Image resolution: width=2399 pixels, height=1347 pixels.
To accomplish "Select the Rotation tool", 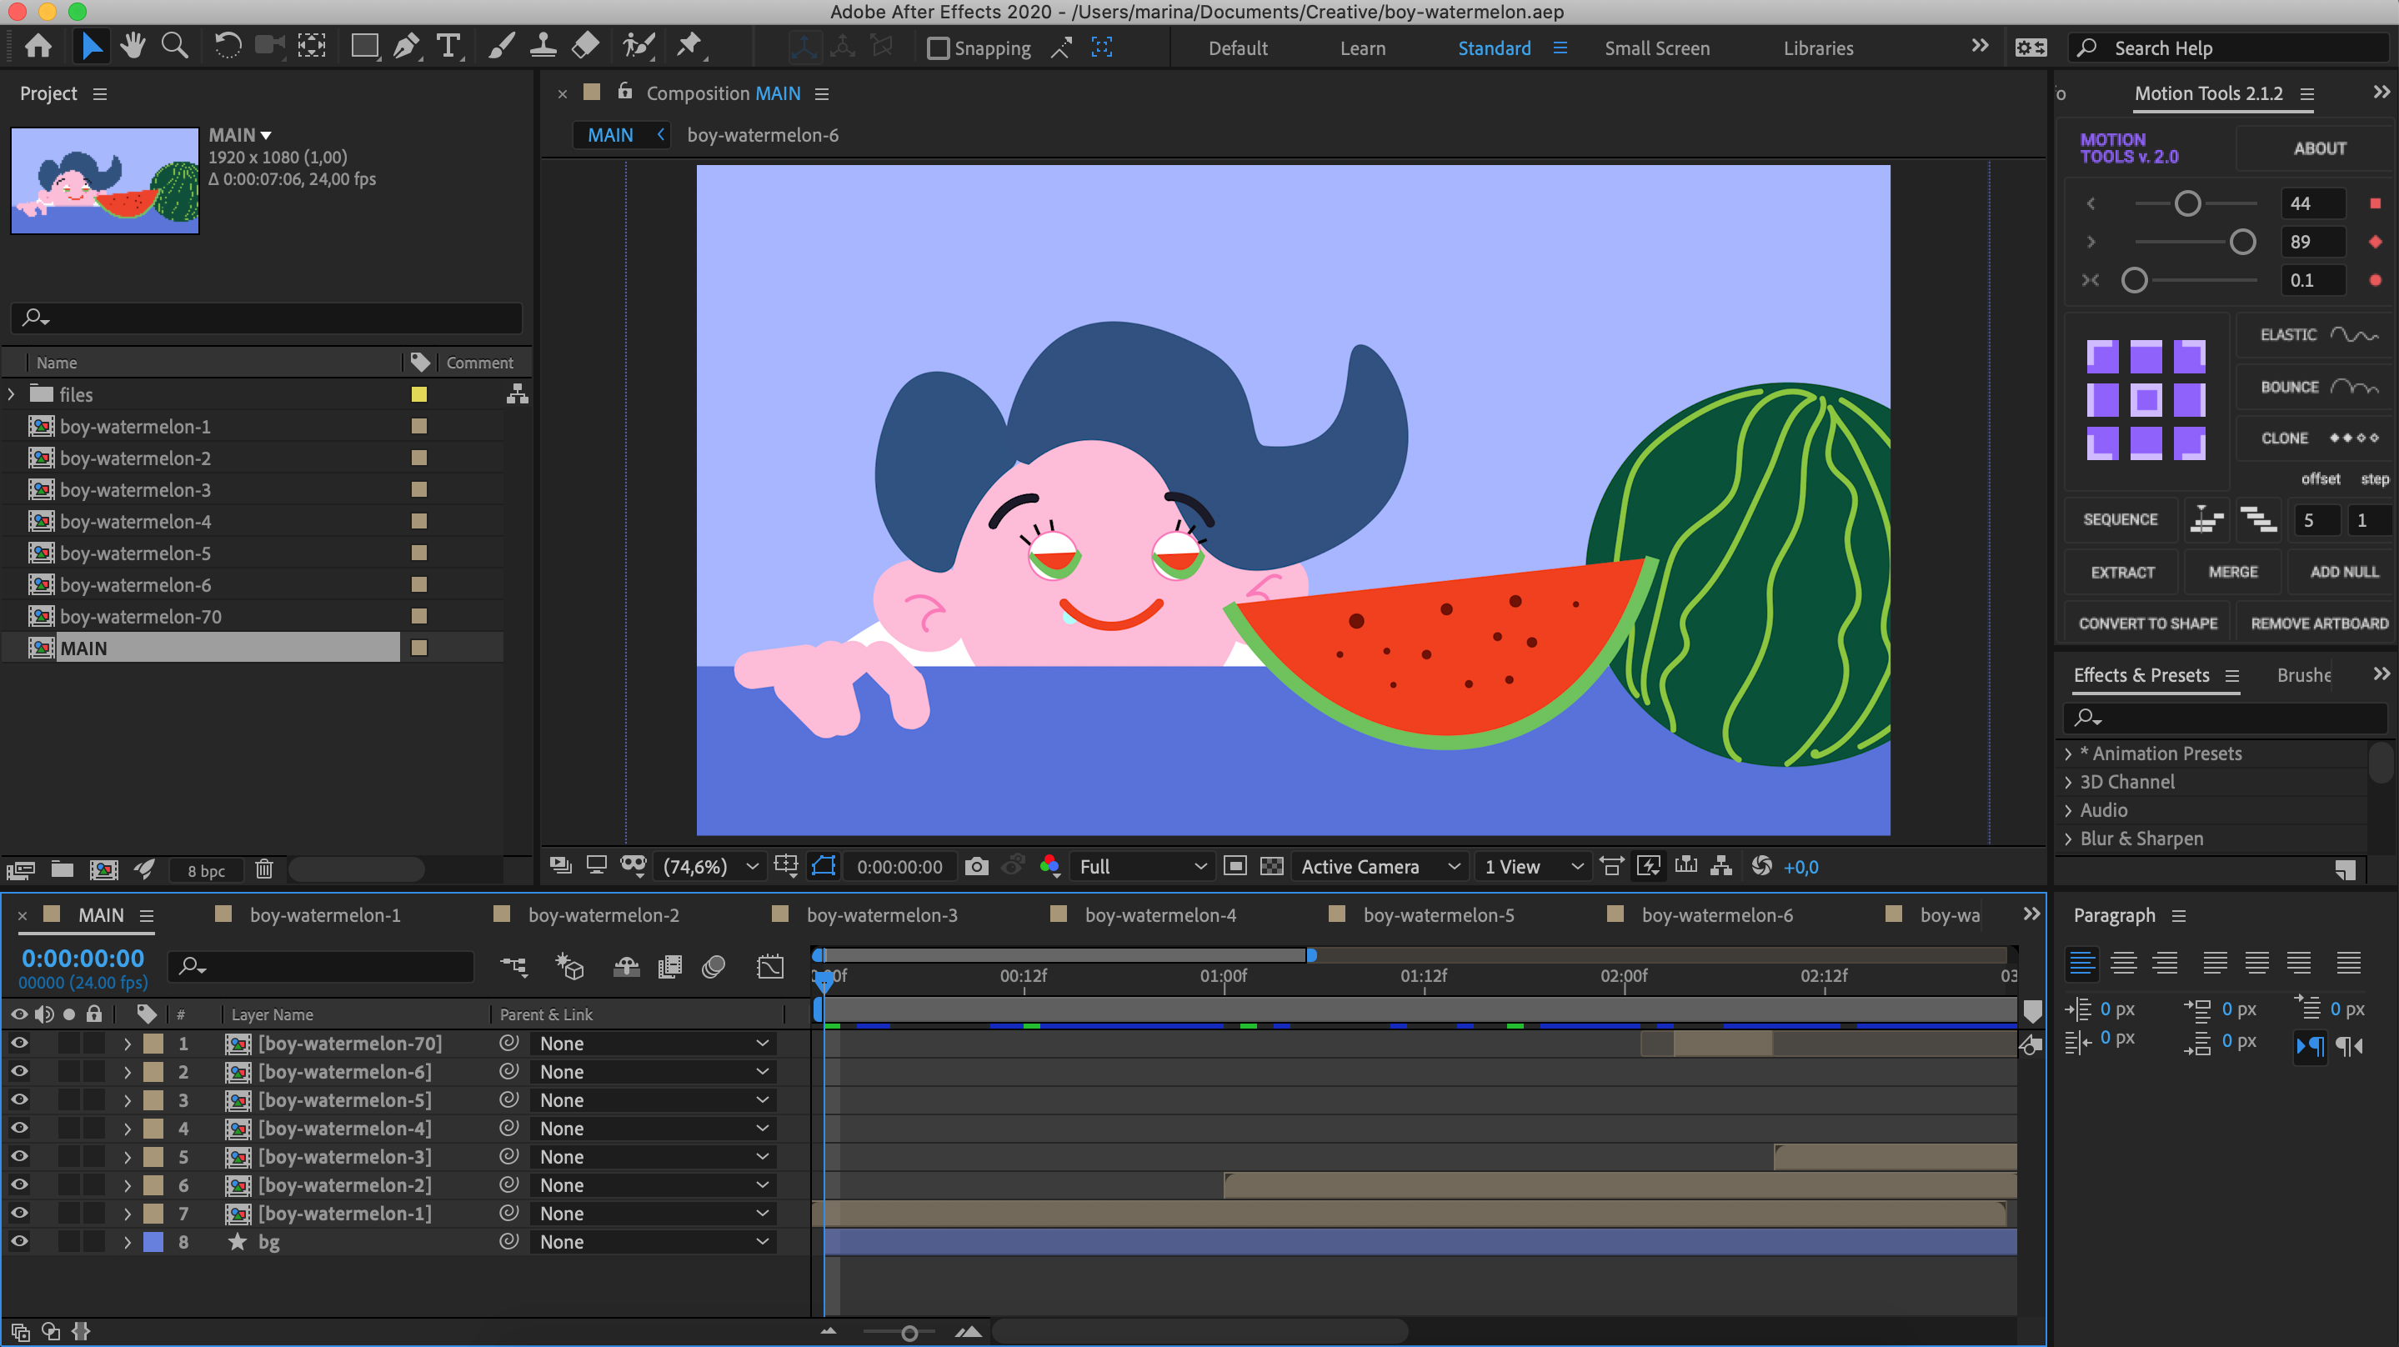I will coord(228,47).
